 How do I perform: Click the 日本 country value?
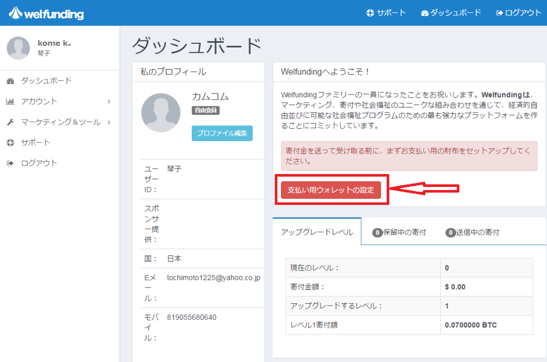tap(174, 259)
